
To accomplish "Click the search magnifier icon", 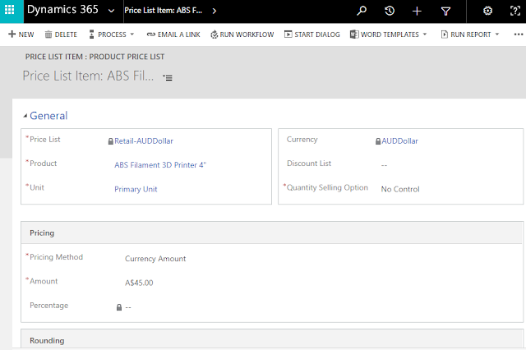I will [362, 12].
